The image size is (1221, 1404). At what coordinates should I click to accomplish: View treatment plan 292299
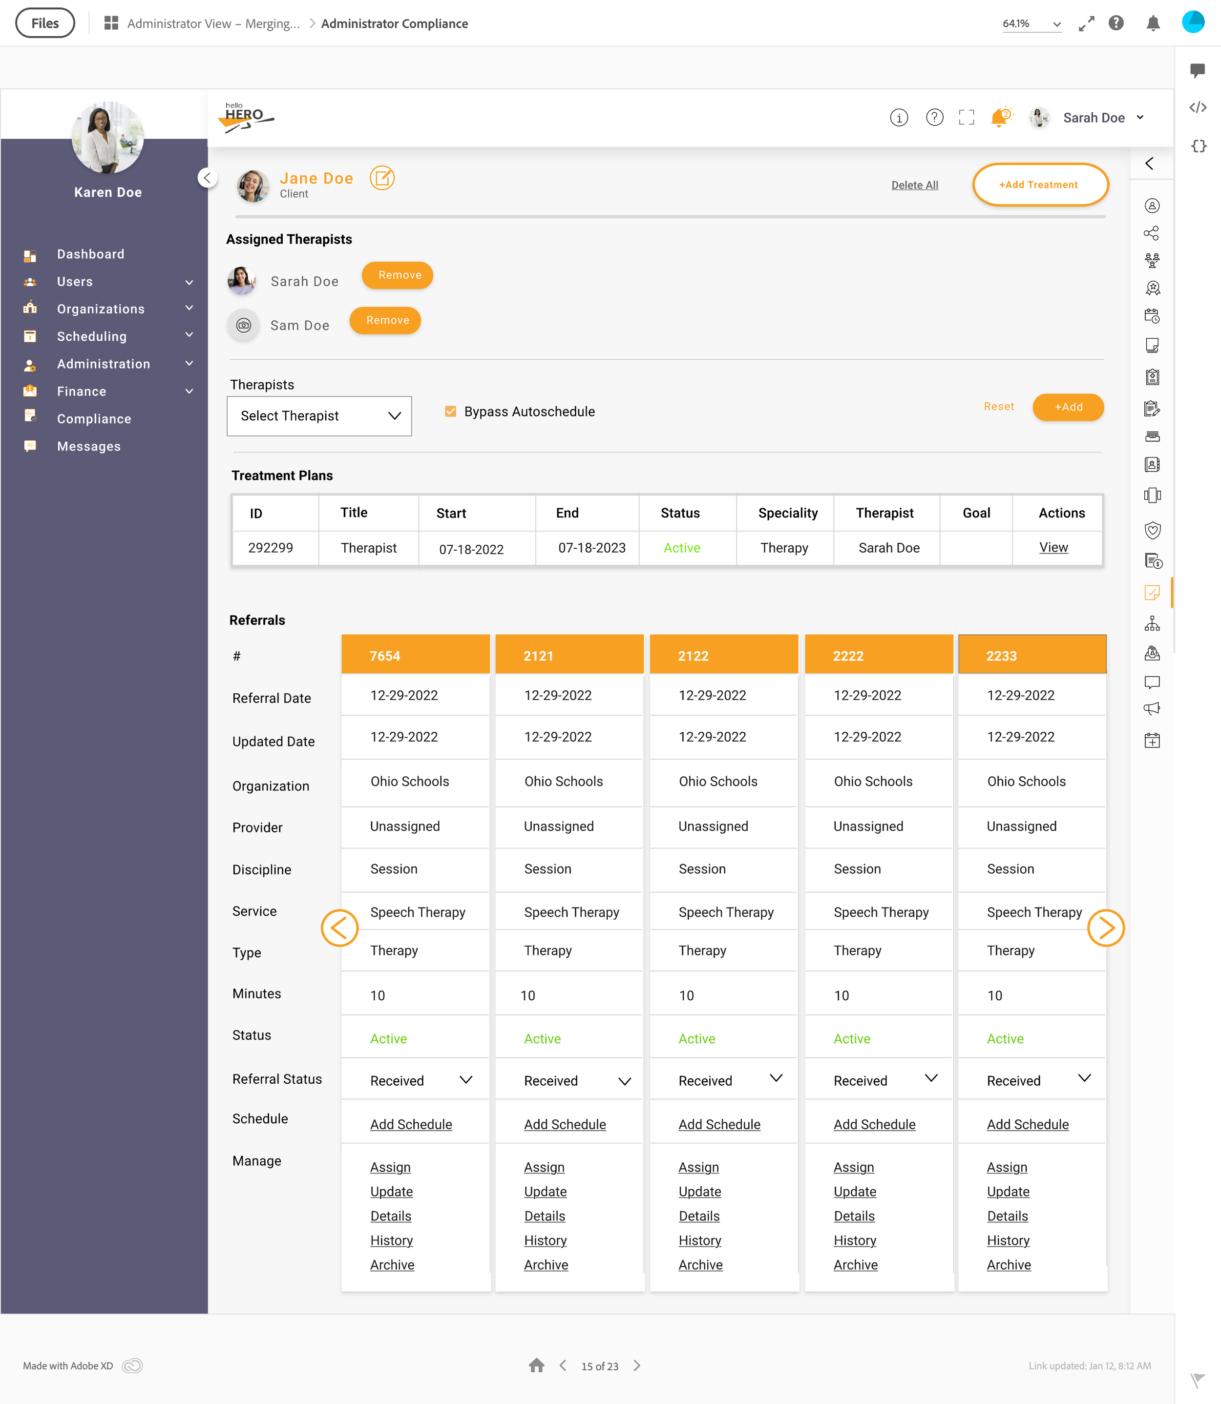[x=1053, y=547]
